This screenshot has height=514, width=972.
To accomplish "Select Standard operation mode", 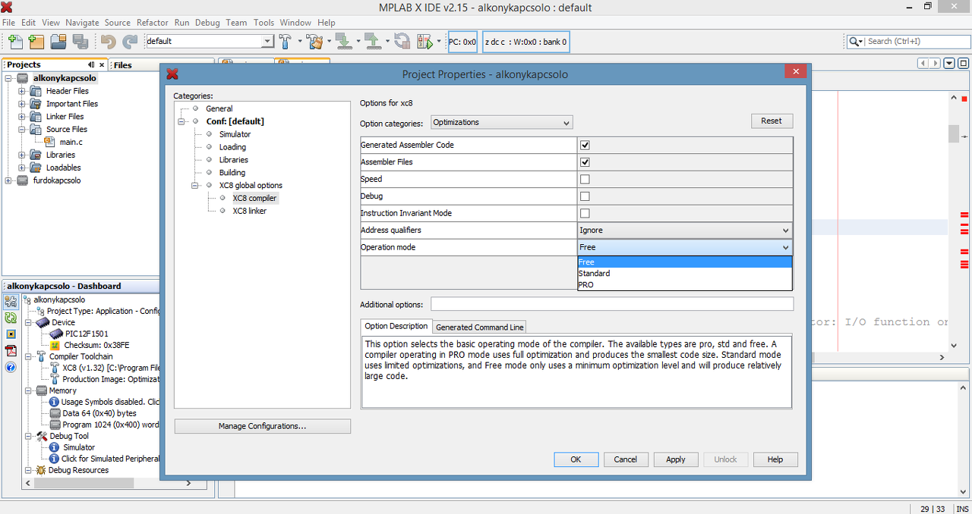I will click(685, 274).
